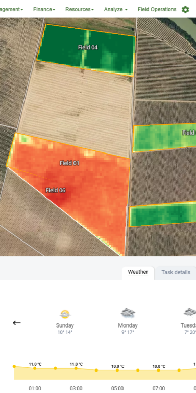
Task: Select the Field 04 label on map
Action: point(88,47)
